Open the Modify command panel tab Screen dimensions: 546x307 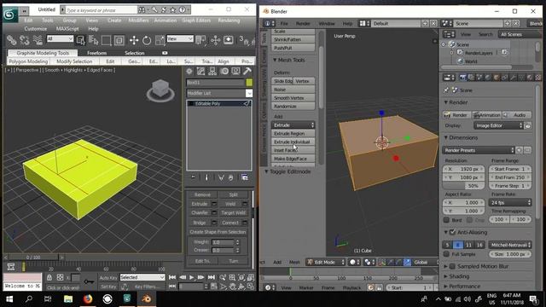(201, 72)
